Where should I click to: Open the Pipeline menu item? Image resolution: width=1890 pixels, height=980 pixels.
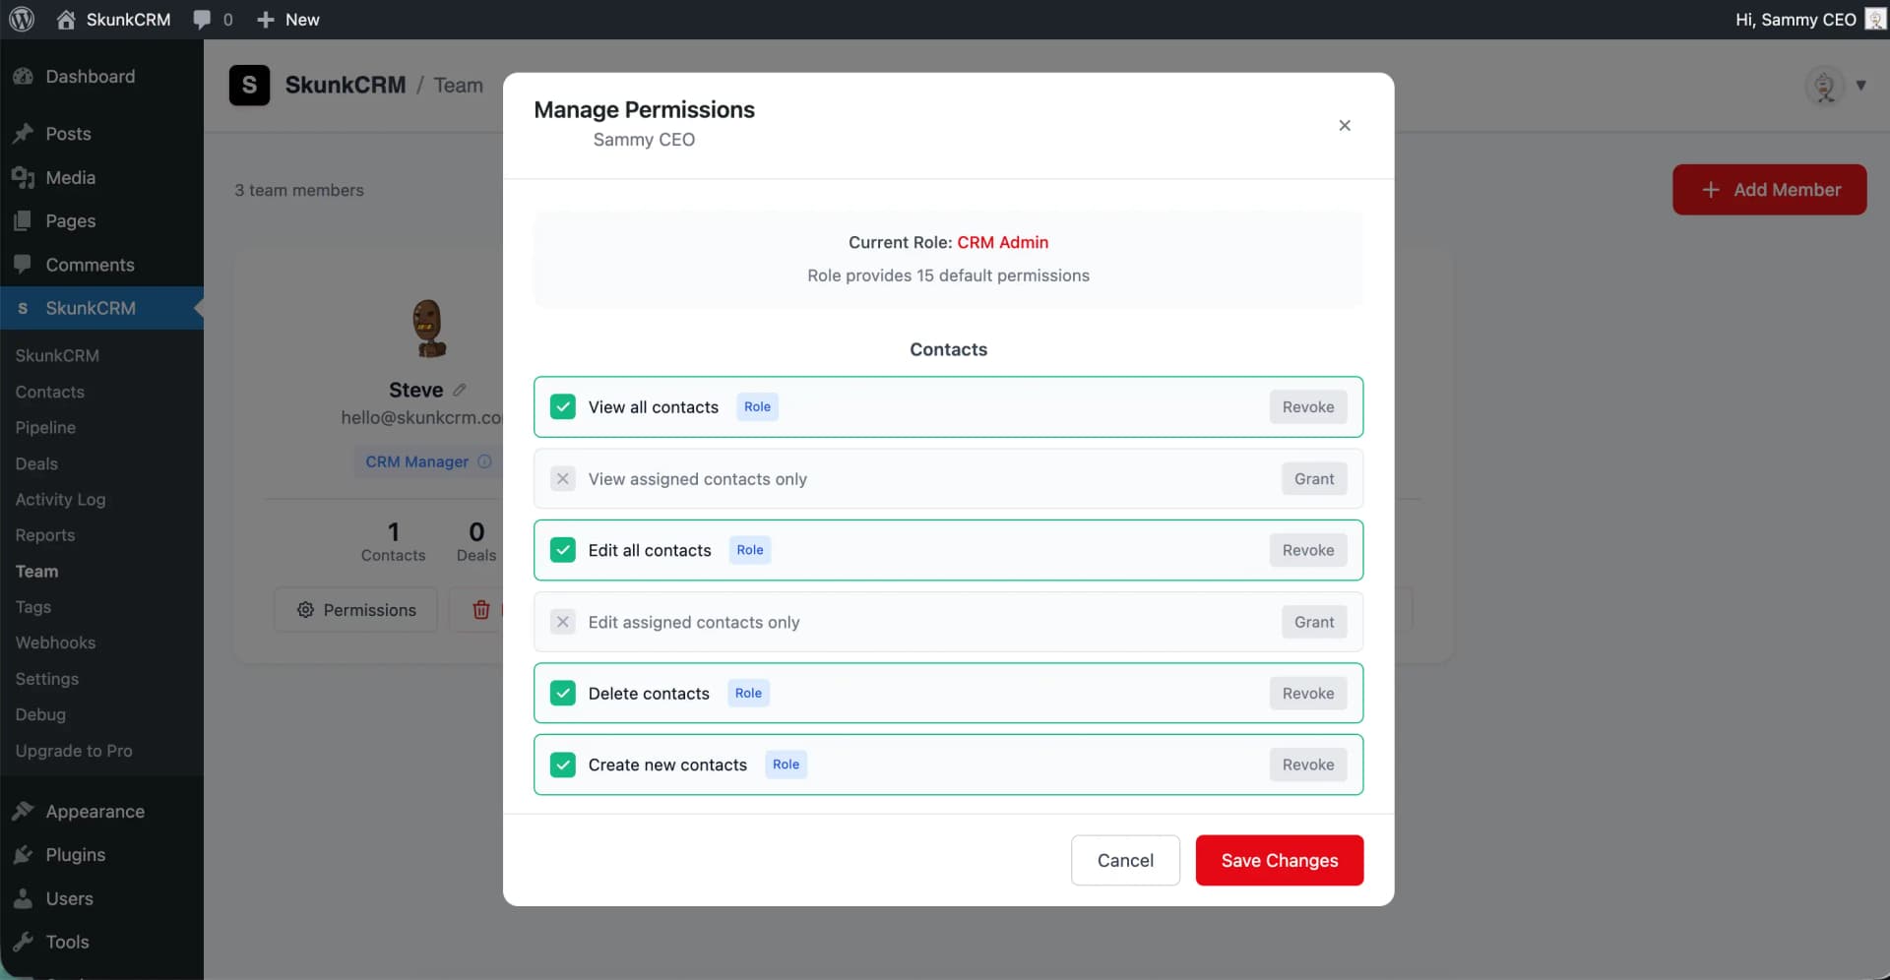(x=45, y=427)
